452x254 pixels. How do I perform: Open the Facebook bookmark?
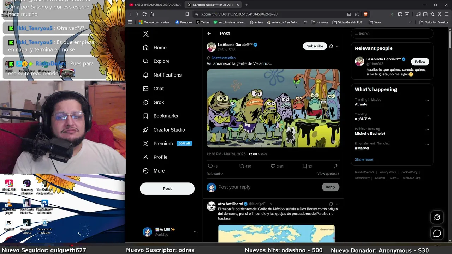coord(184,22)
